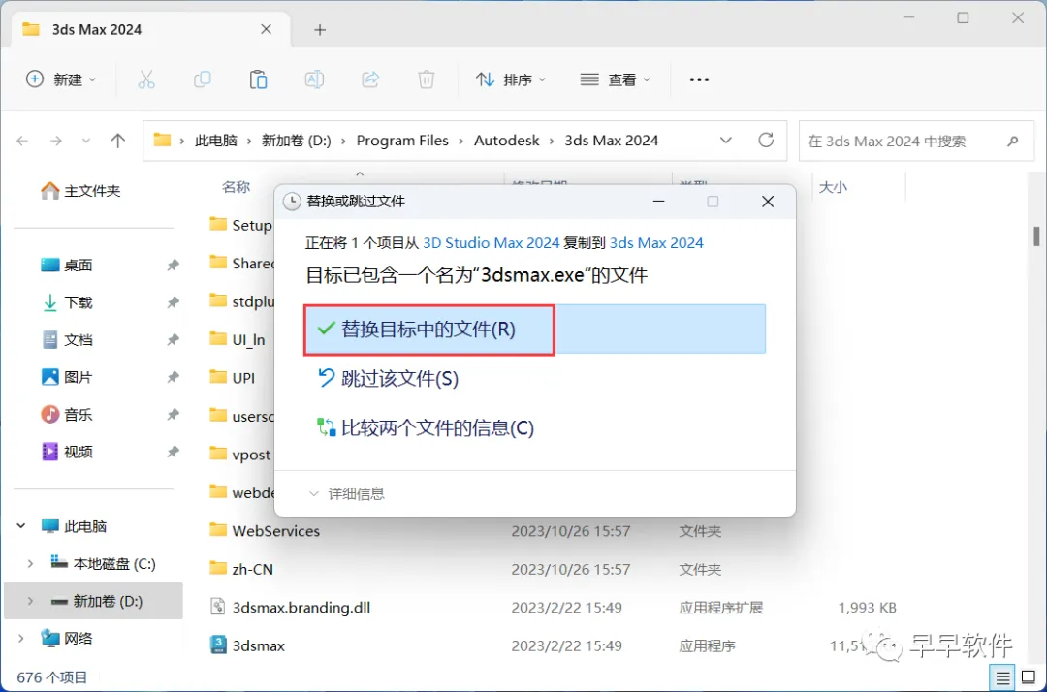The width and height of the screenshot is (1047, 692).
Task: Open Downloads (下载) in sidebar
Action: pos(67,302)
